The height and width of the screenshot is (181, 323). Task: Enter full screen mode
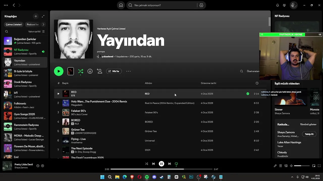(319, 166)
